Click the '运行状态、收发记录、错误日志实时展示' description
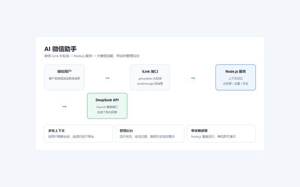 tap(147, 137)
